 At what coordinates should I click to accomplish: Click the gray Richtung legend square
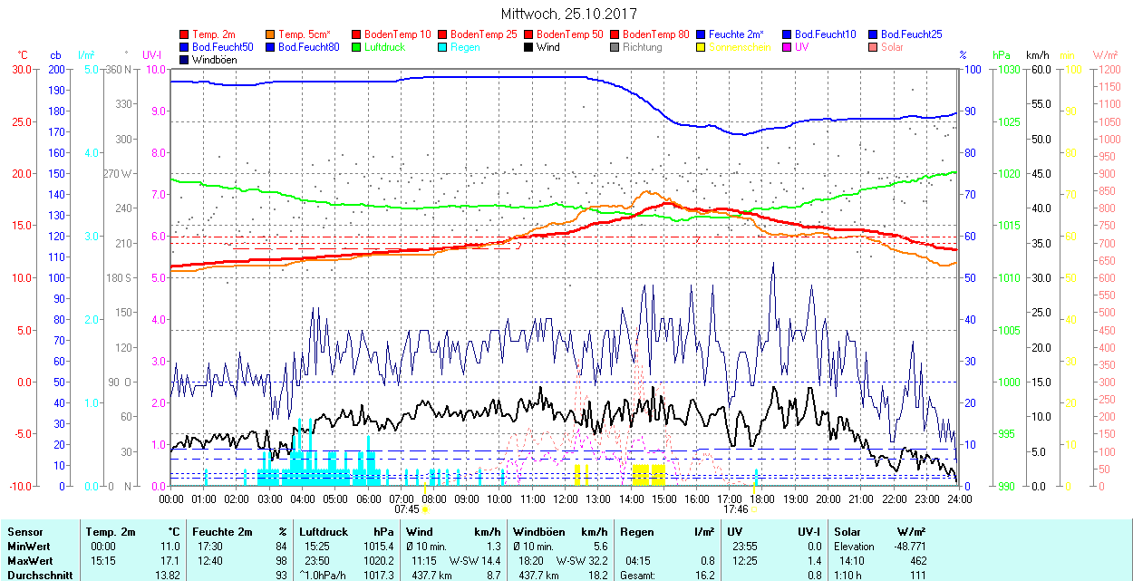(615, 47)
